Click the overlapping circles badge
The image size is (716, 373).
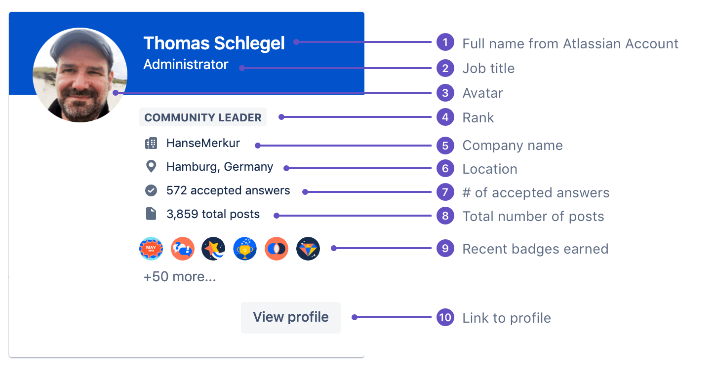pos(277,249)
